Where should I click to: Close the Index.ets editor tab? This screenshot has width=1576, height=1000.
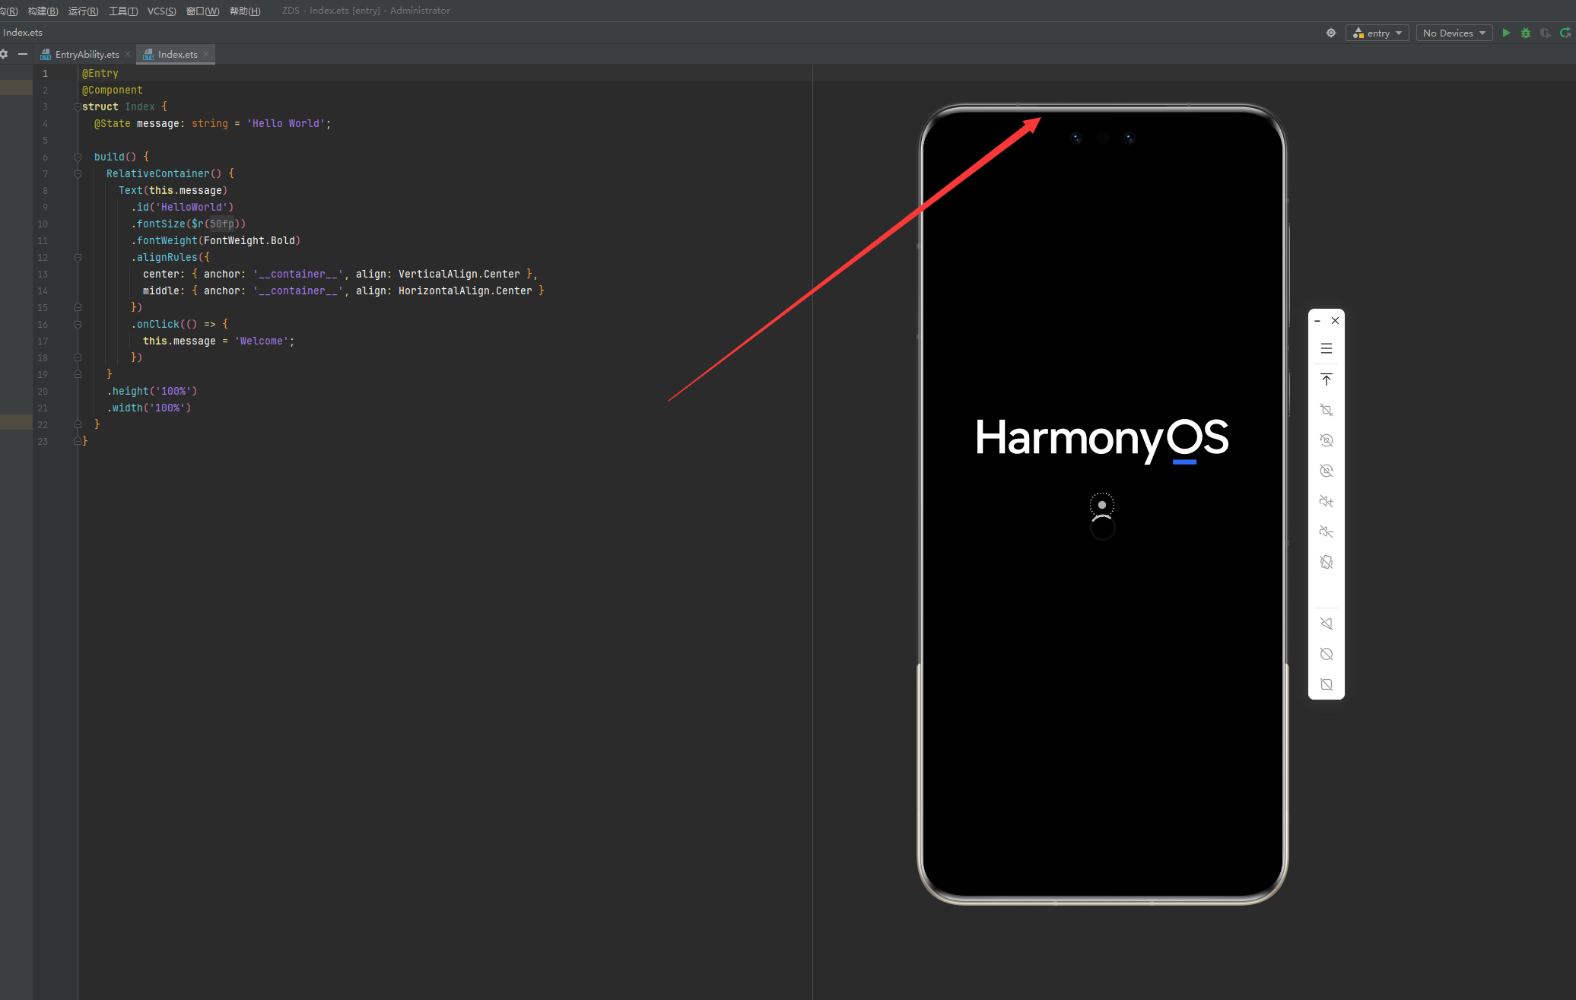(206, 54)
